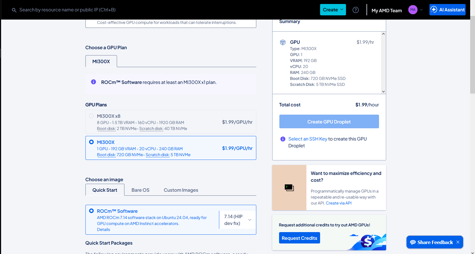
Task: Open the ROCm version 7.14 dropdown
Action: coord(237,220)
